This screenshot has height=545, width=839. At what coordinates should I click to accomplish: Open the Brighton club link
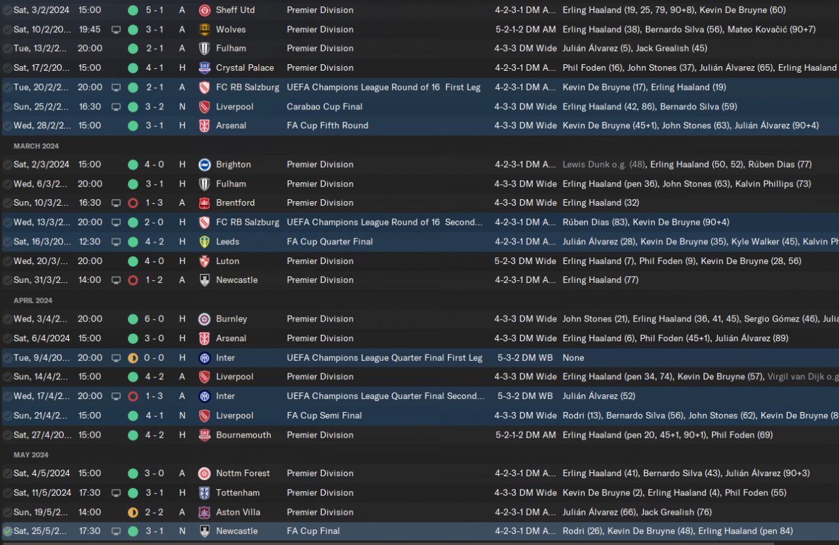point(233,164)
